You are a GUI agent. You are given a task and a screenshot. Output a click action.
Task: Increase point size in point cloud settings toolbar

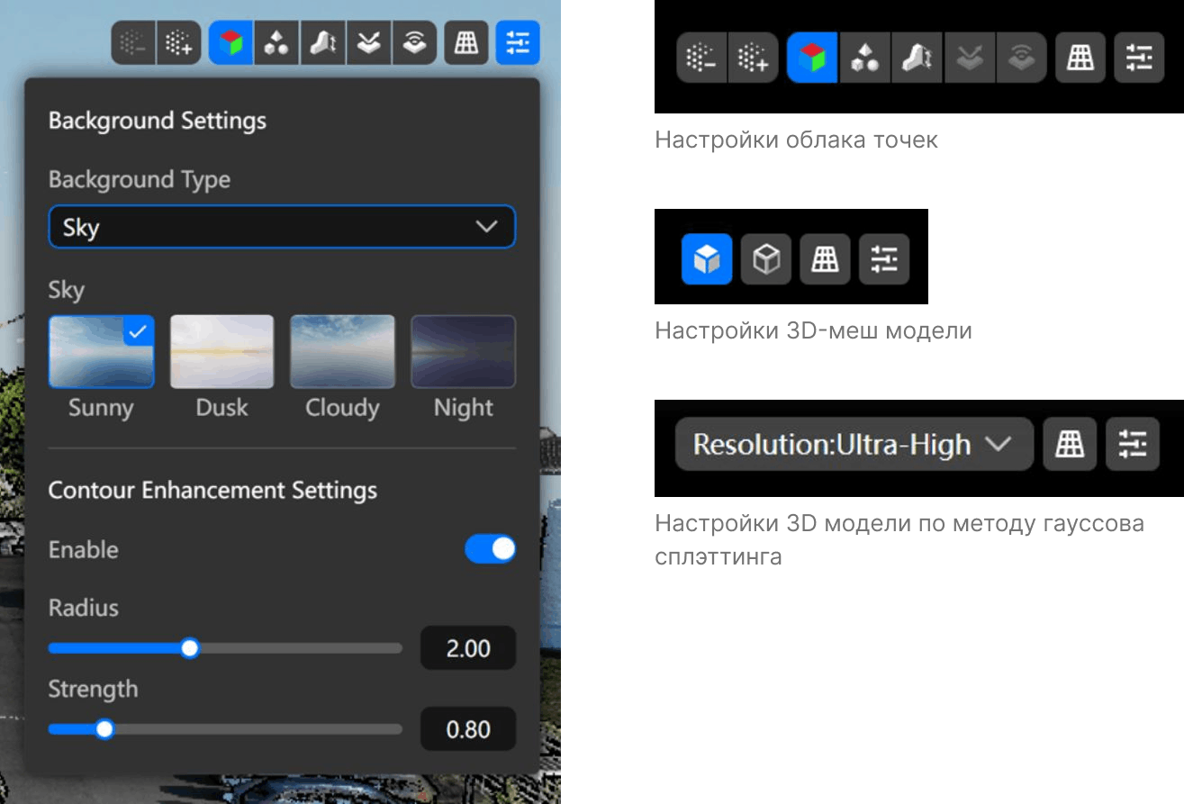(x=753, y=58)
